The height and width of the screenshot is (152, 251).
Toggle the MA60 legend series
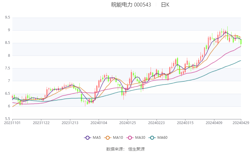pyautogui.click(x=158, y=138)
